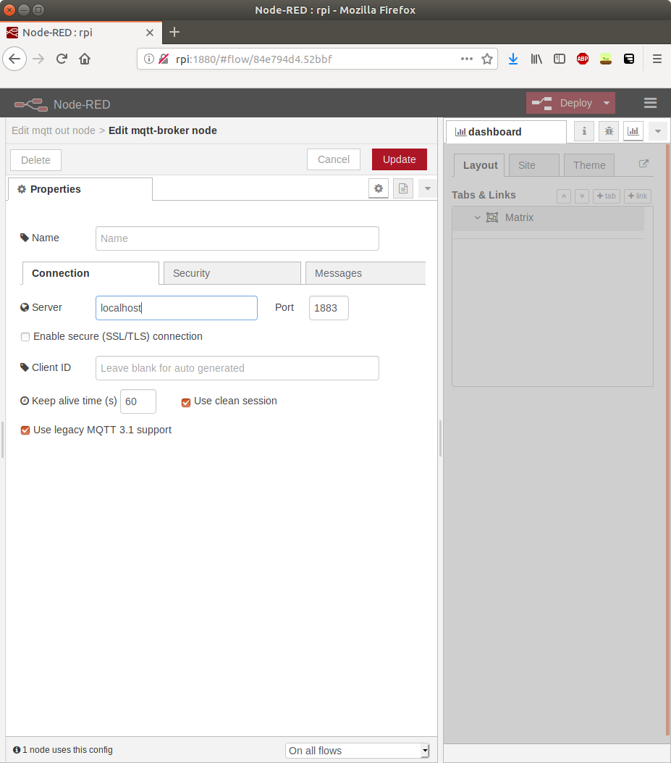This screenshot has width=671, height=763.
Task: Open the dashboard Site tab
Action: pyautogui.click(x=534, y=165)
